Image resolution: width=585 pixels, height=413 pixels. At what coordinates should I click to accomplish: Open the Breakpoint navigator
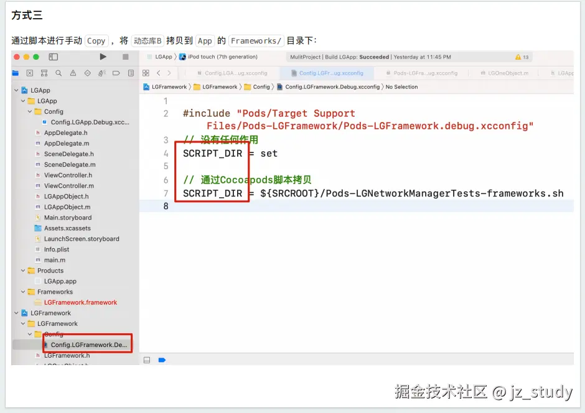point(116,73)
